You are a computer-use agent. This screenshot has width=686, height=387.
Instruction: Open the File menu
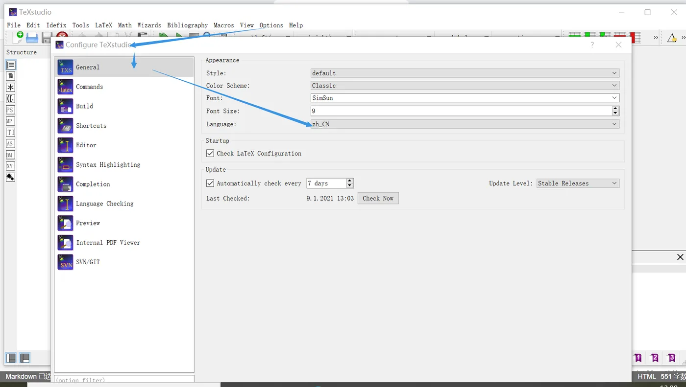tap(14, 25)
